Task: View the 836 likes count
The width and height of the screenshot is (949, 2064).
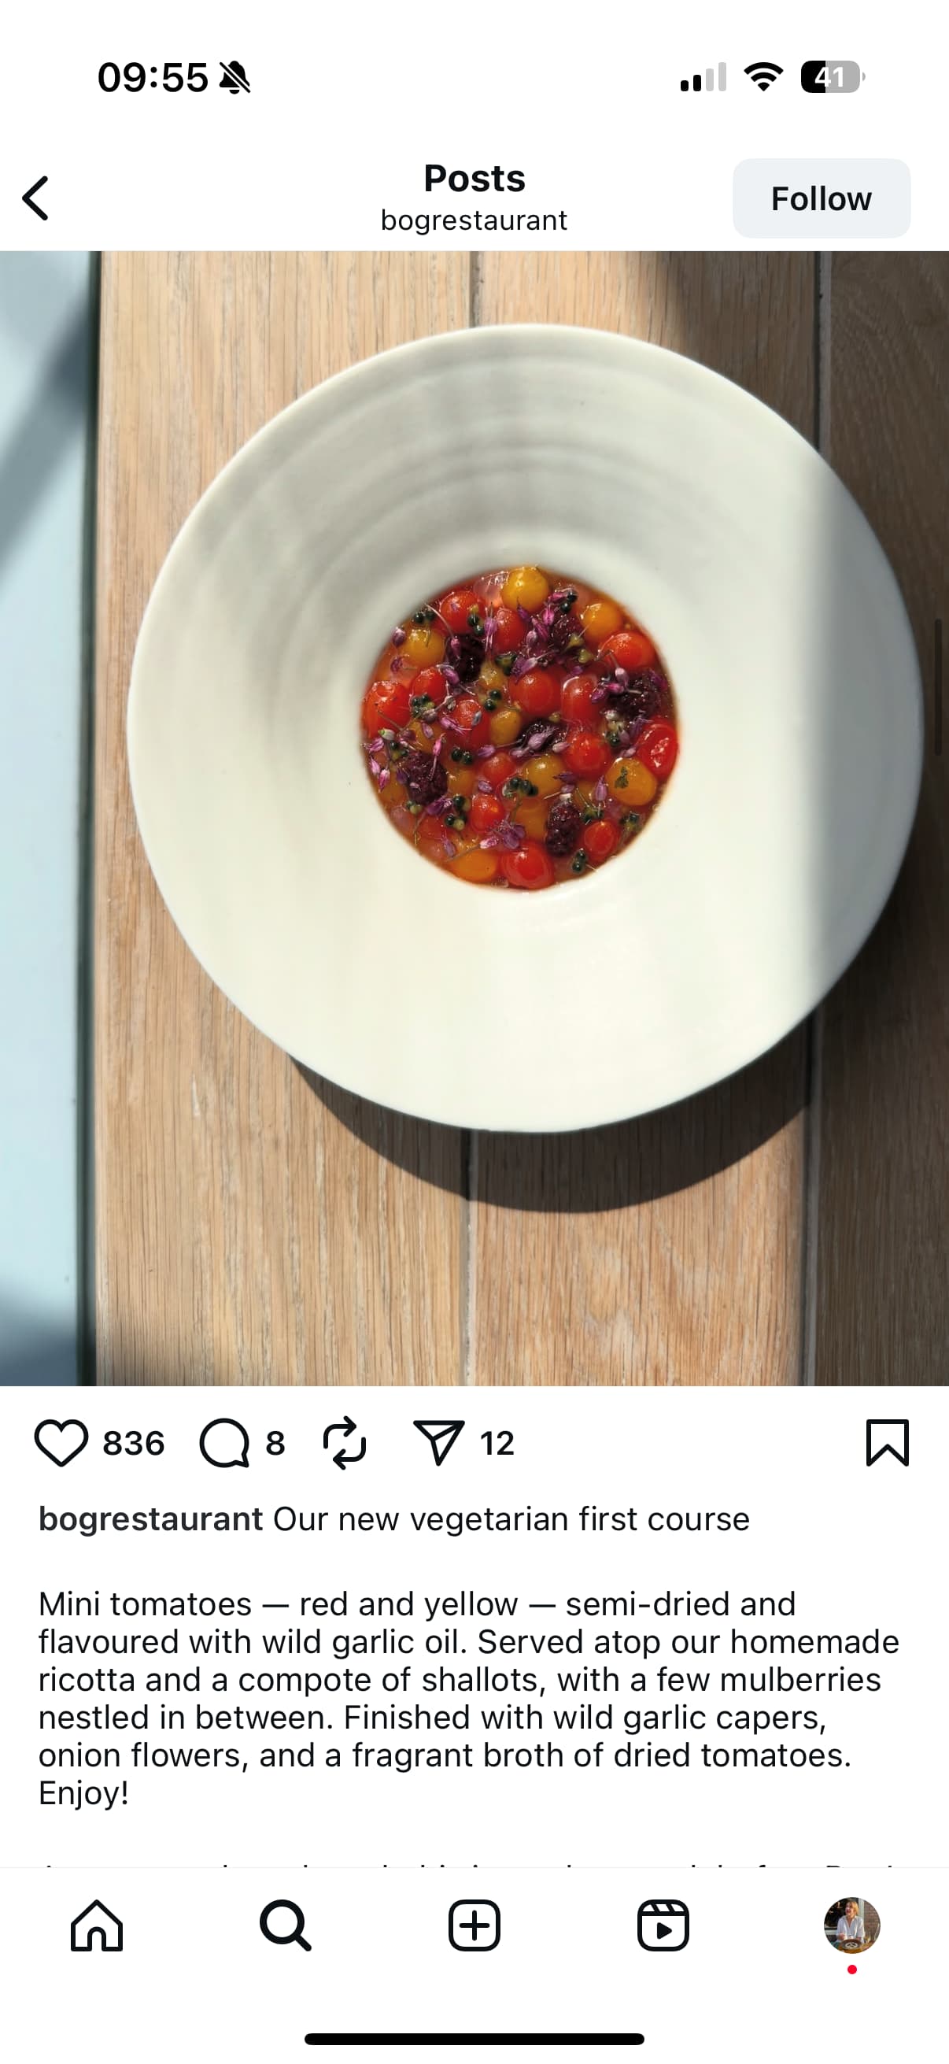Action: (x=133, y=1443)
